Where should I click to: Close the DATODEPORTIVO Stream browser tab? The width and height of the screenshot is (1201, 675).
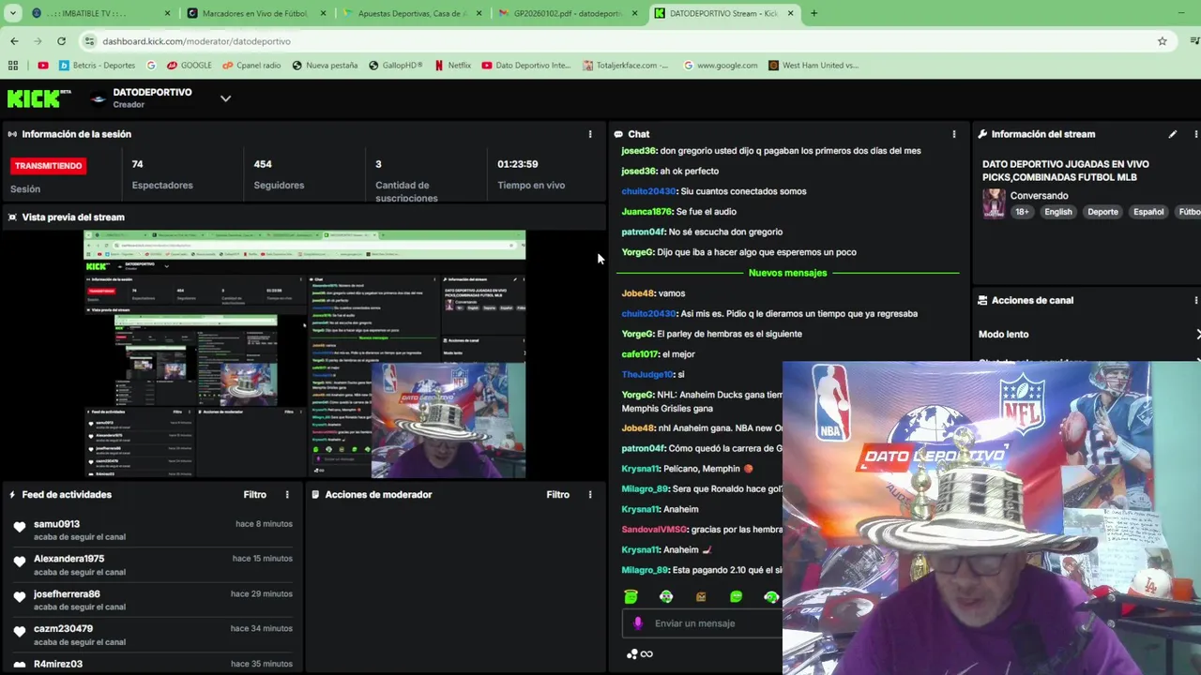[790, 13]
